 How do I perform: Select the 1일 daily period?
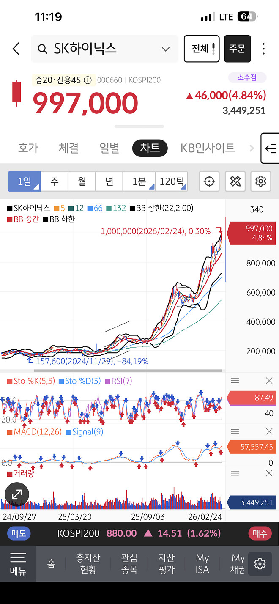coord(25,181)
